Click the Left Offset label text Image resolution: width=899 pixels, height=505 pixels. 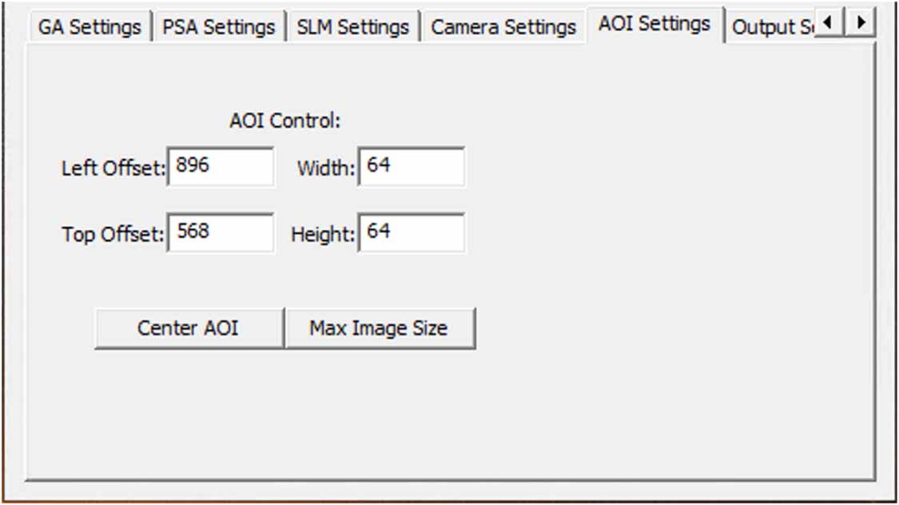point(114,169)
